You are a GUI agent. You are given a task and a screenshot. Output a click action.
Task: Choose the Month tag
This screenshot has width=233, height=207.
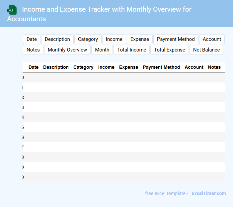102,50
